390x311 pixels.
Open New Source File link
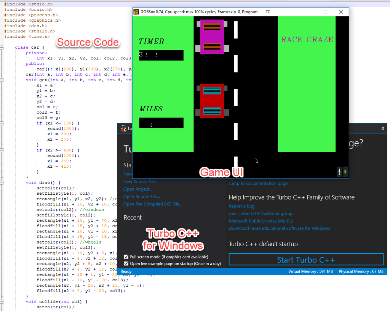[142, 182]
